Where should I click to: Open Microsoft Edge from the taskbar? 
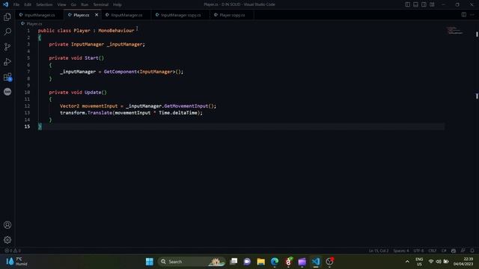pos(275,262)
